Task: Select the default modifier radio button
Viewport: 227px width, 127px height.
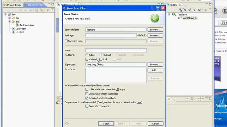Action: (102, 55)
